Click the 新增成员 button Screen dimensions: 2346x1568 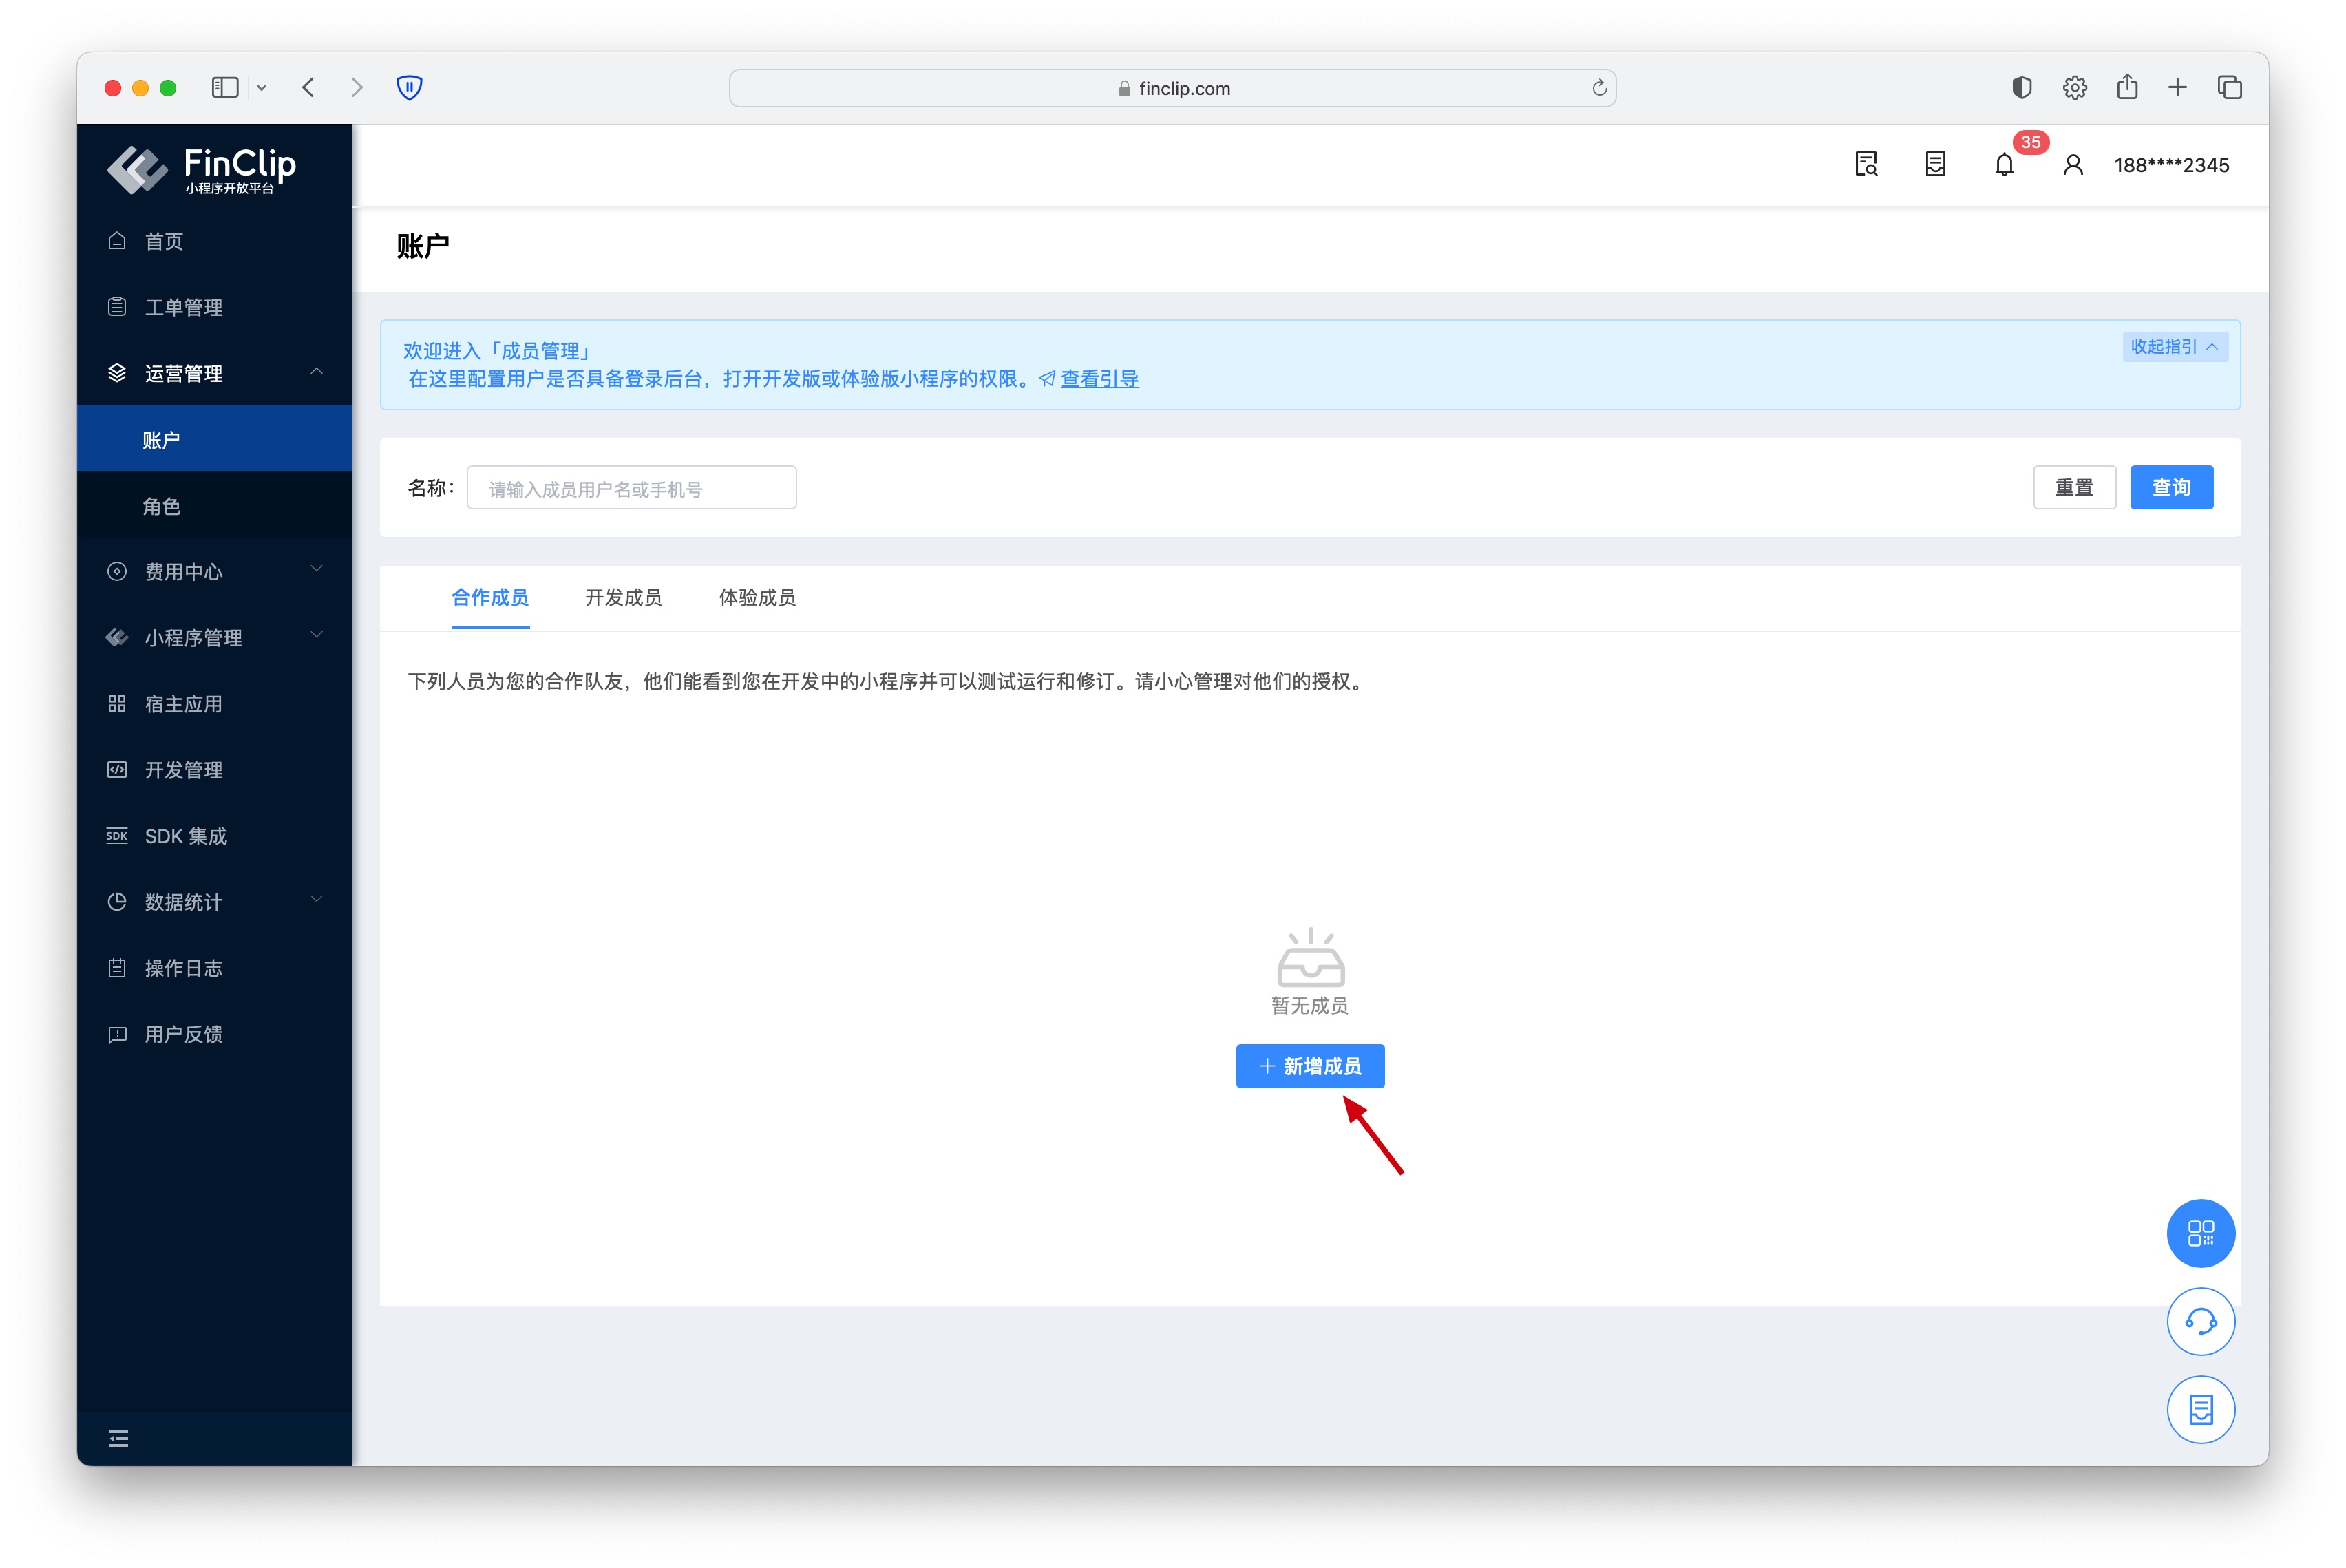pos(1310,1066)
